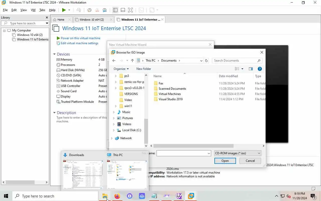The width and height of the screenshot is (321, 201).
Task: Close the Library panel
Action: point(47,18)
